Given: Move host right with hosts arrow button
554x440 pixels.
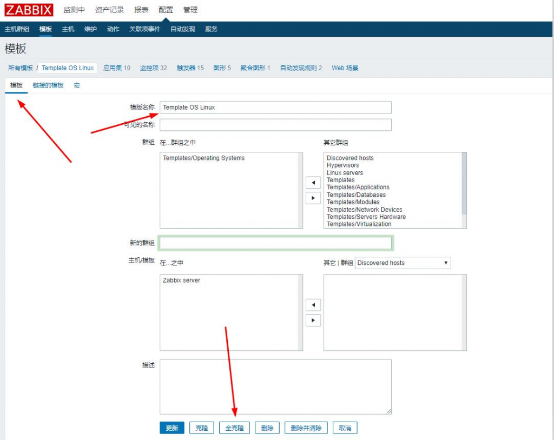Looking at the screenshot, I should (313, 321).
